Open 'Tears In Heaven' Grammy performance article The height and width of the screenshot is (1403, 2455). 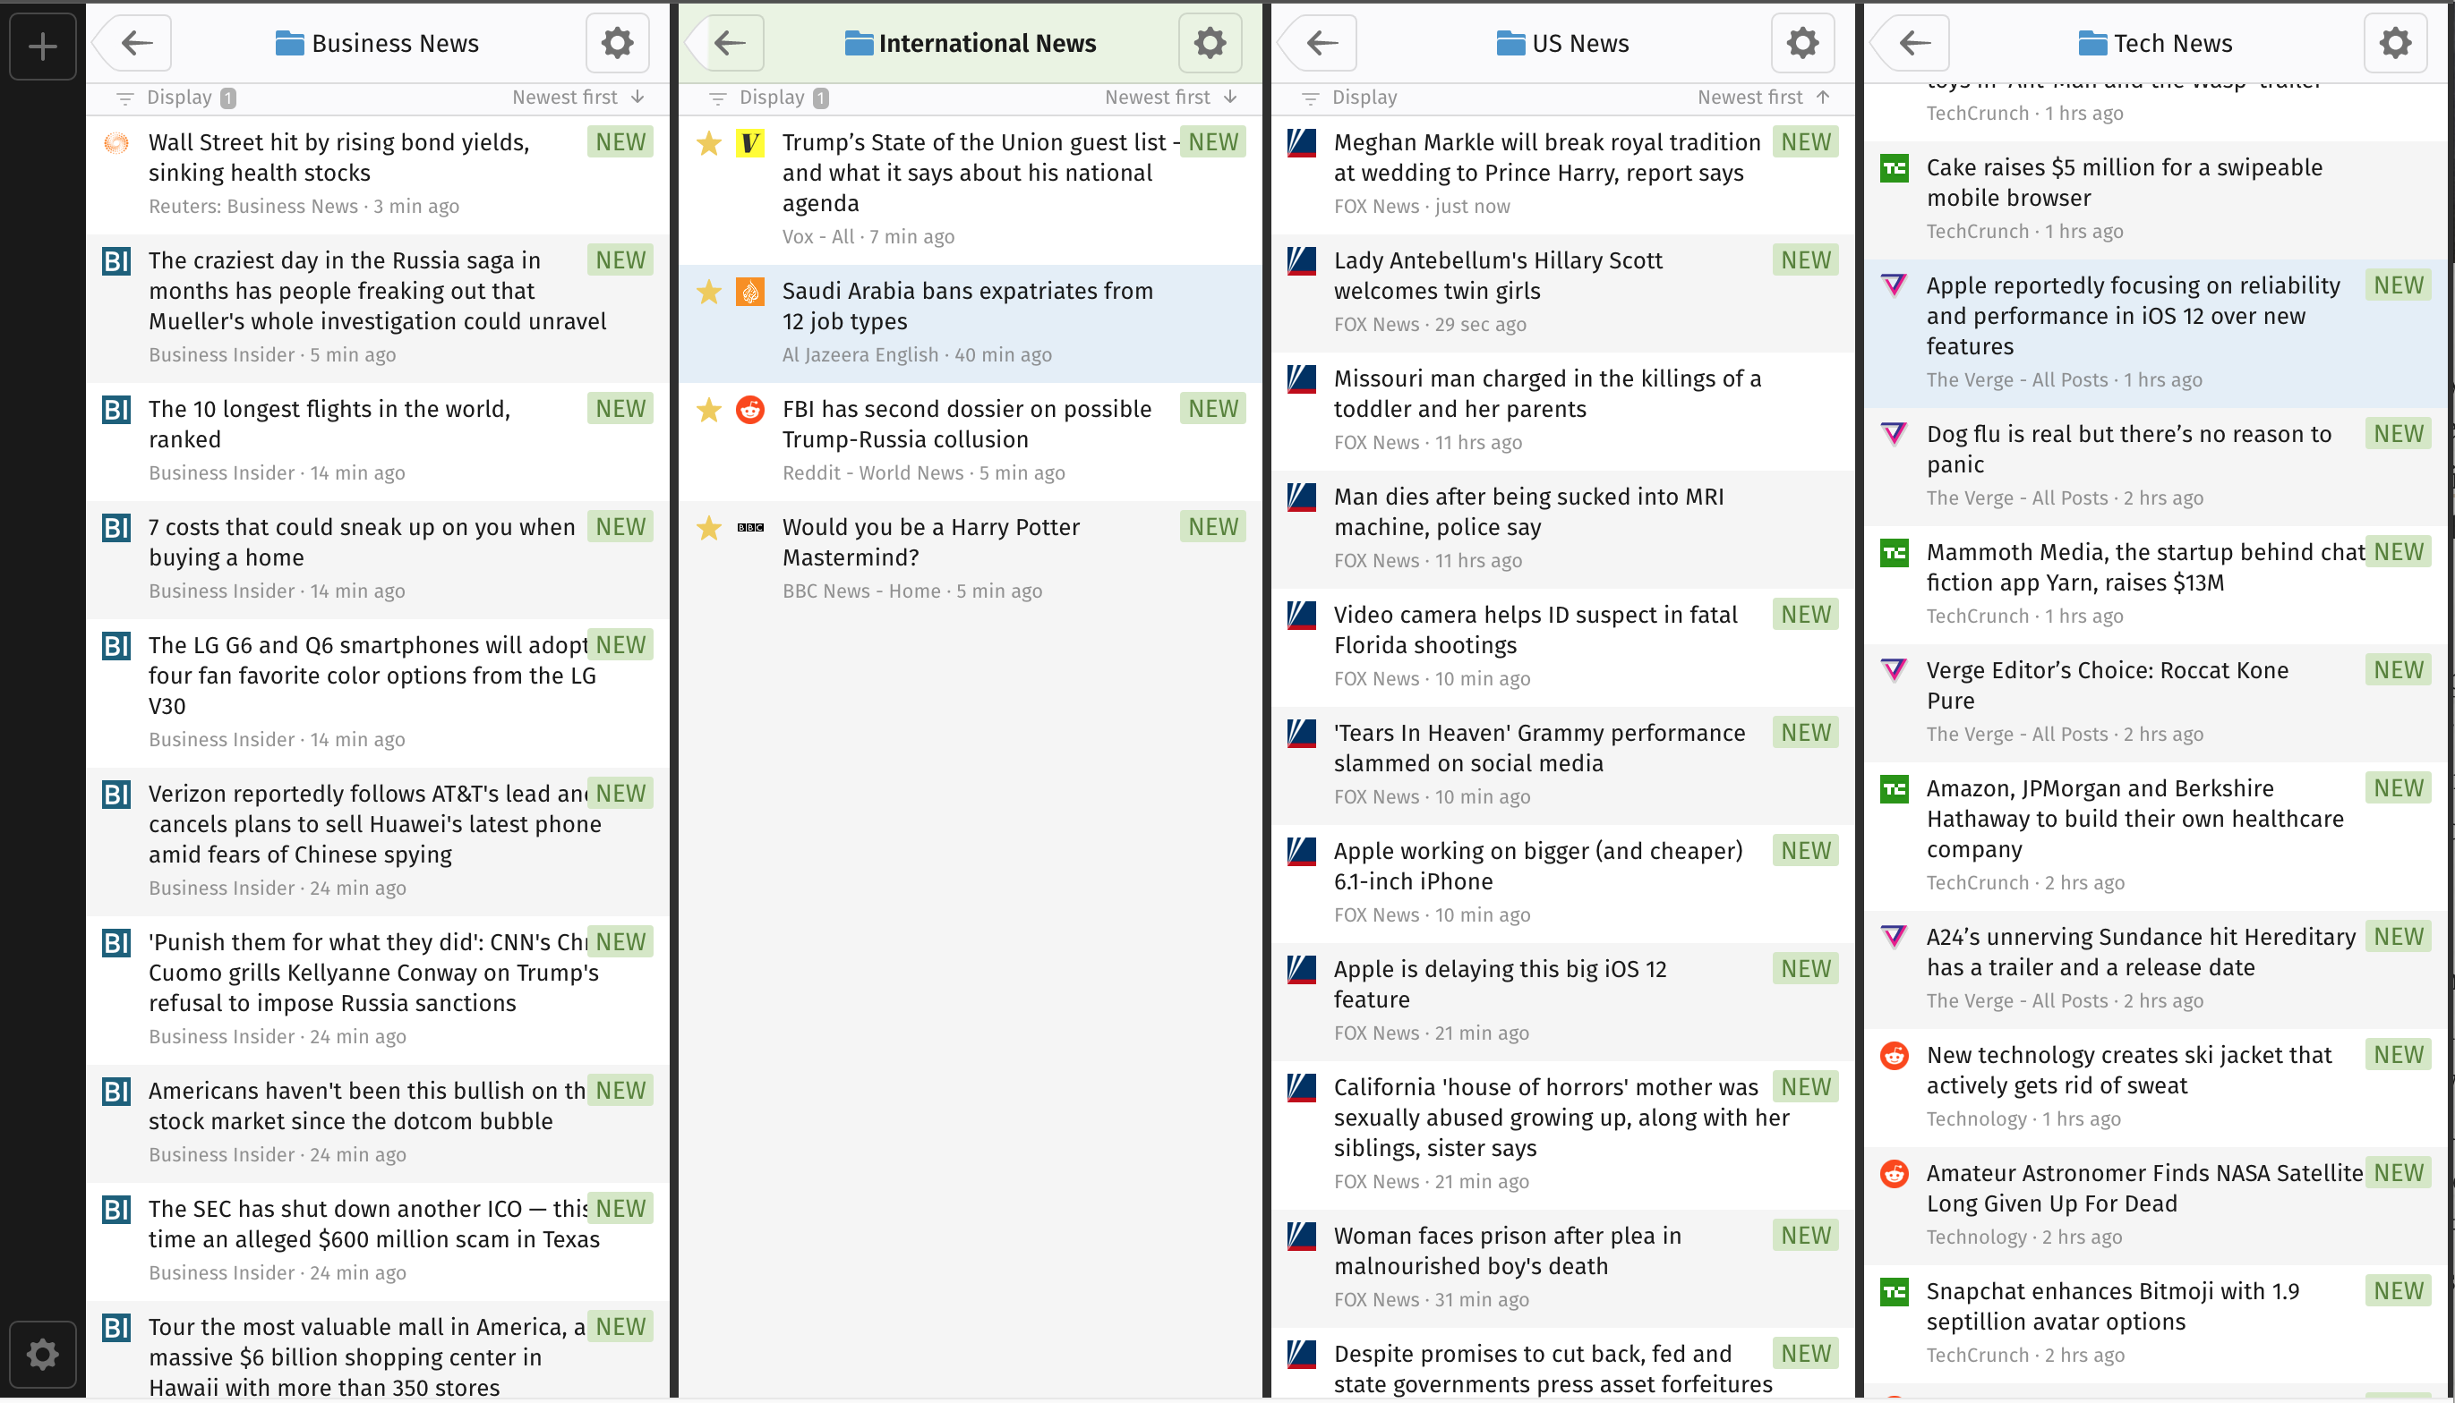(1563, 765)
